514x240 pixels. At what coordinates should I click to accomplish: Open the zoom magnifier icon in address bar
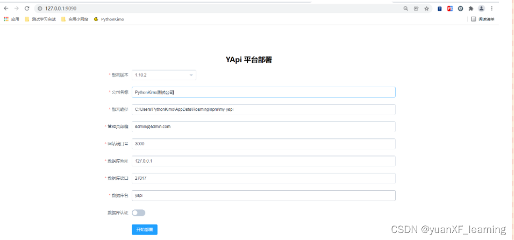click(x=406, y=9)
